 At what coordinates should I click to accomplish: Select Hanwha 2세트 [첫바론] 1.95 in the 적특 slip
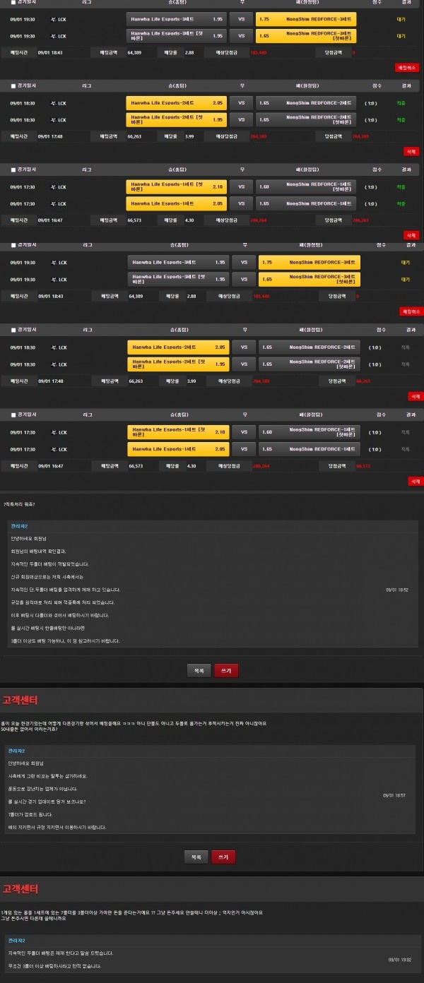(178, 364)
